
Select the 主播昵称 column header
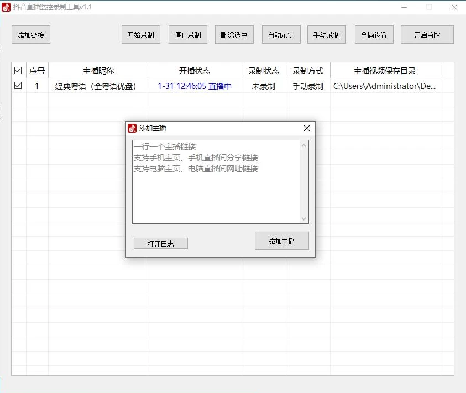[x=98, y=71]
